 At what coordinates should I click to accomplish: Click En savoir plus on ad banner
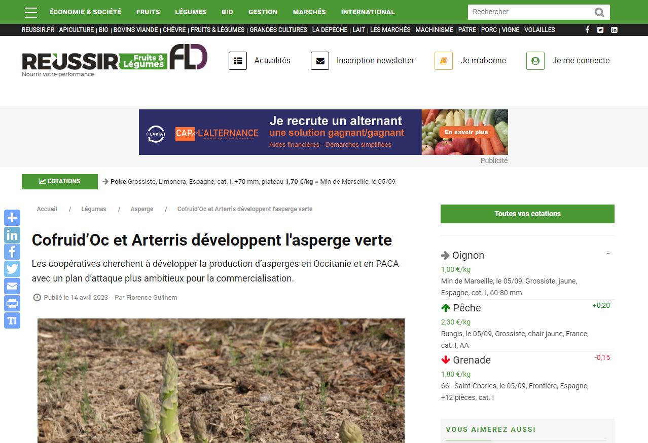(466, 132)
